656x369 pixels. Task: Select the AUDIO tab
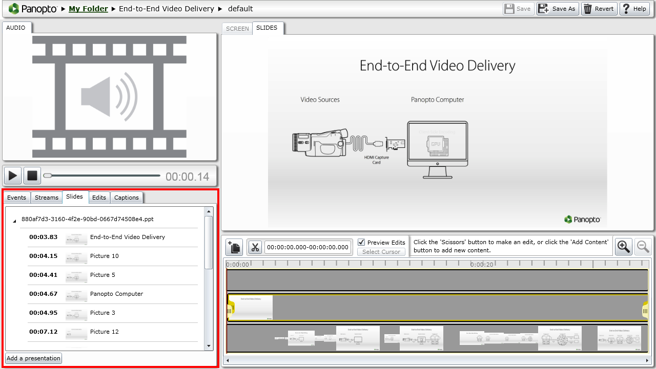pos(16,28)
